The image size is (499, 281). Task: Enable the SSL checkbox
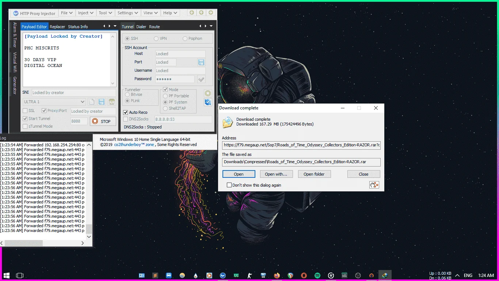tap(25, 110)
